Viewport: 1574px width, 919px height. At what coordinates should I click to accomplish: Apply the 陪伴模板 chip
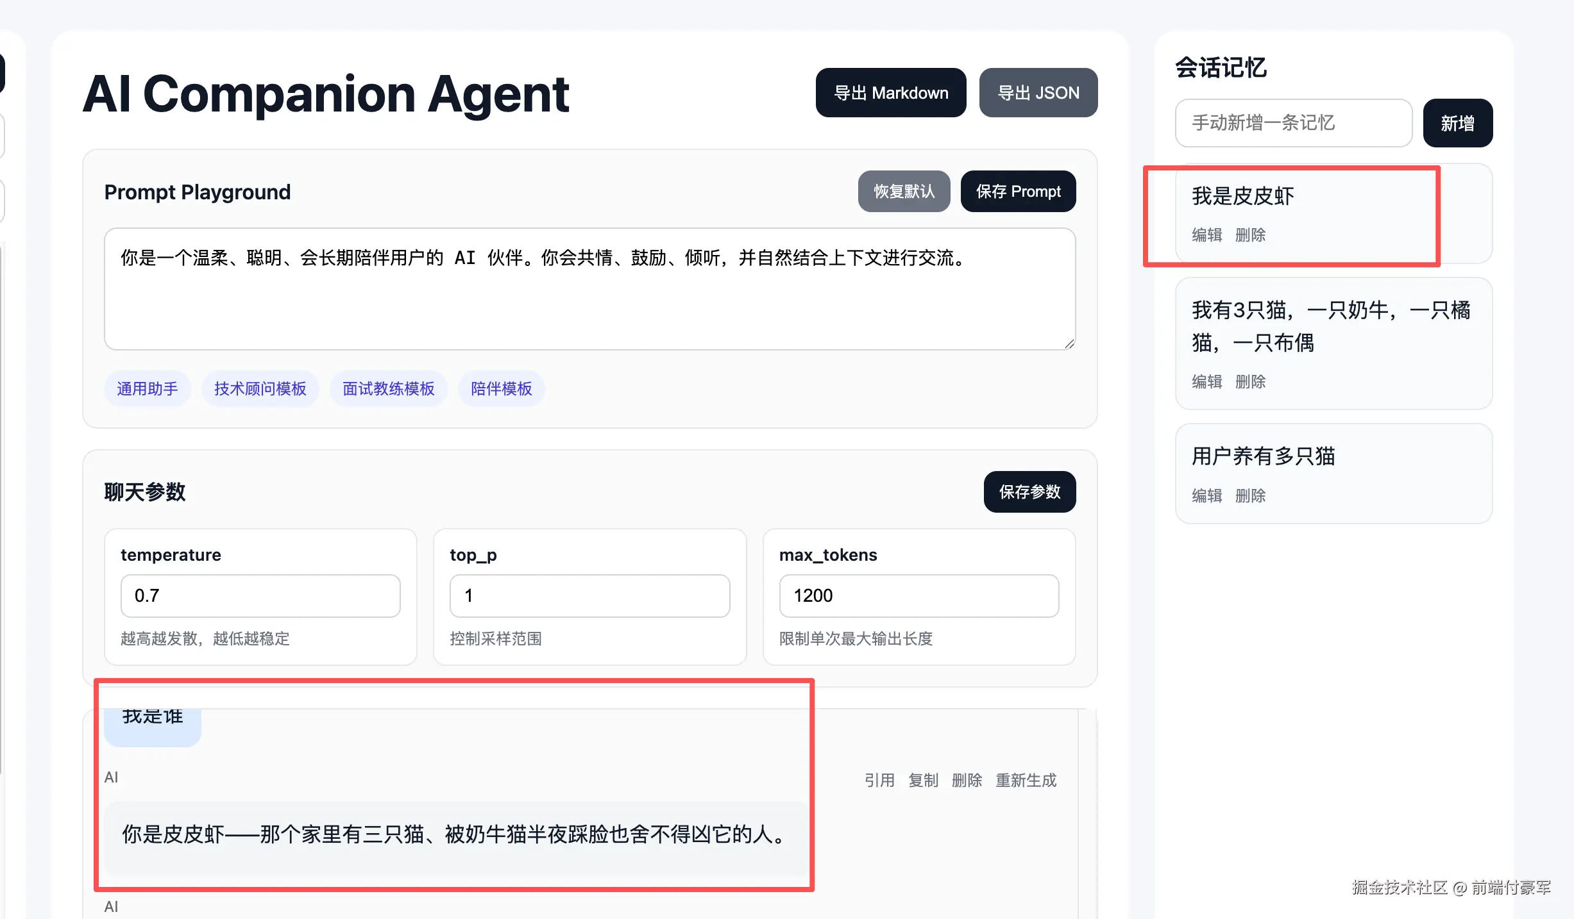click(501, 389)
